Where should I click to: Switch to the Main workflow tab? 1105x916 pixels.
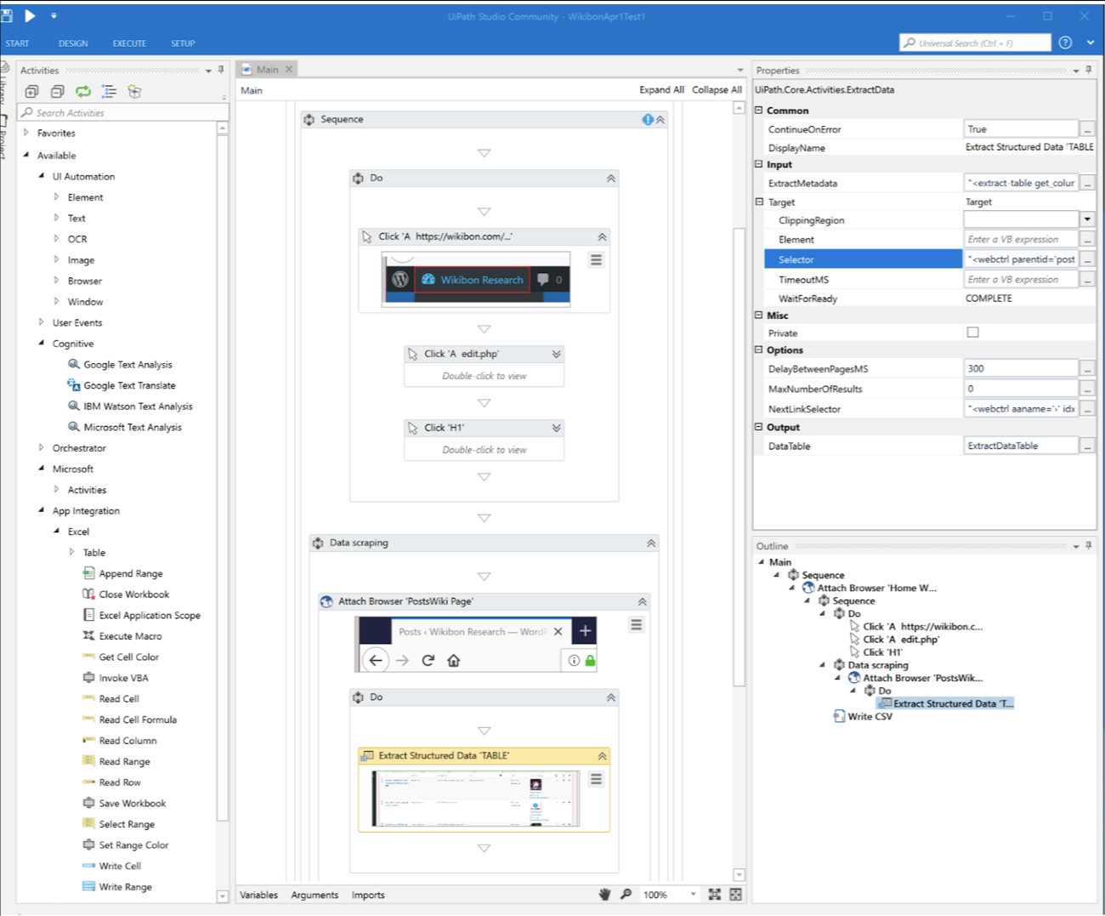[268, 70]
